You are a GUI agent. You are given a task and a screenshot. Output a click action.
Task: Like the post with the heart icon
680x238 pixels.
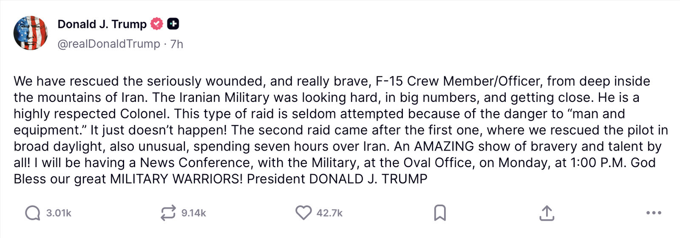click(303, 213)
